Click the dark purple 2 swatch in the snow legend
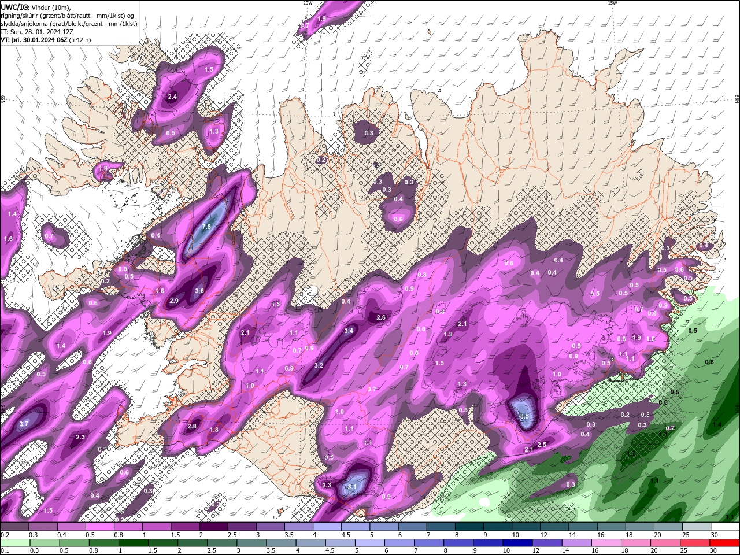This screenshot has width=740, height=555. [213, 527]
